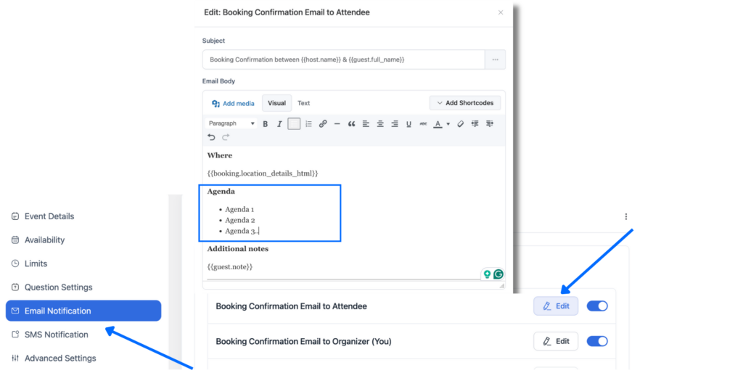
Task: Click Add media button
Action: tap(233, 103)
